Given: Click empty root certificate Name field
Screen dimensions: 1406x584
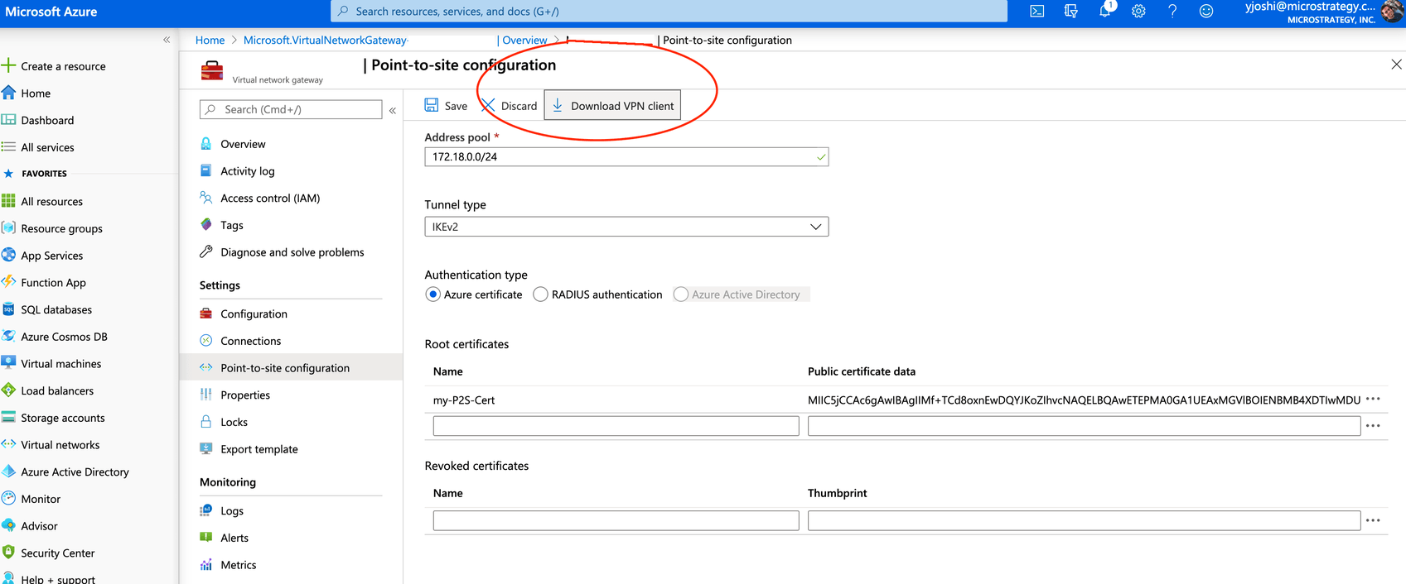Looking at the screenshot, I should click(616, 426).
